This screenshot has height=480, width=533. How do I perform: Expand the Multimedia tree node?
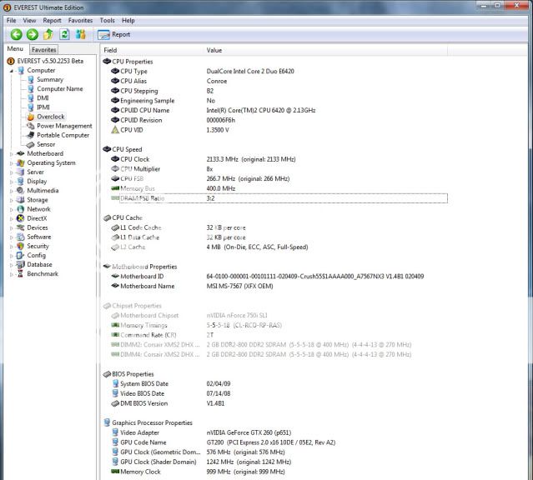[12, 191]
